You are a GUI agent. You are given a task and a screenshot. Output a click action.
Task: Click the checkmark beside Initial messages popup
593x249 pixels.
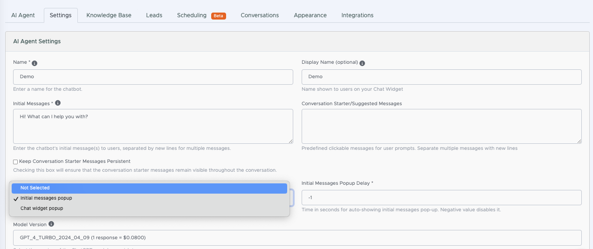[x=16, y=198]
